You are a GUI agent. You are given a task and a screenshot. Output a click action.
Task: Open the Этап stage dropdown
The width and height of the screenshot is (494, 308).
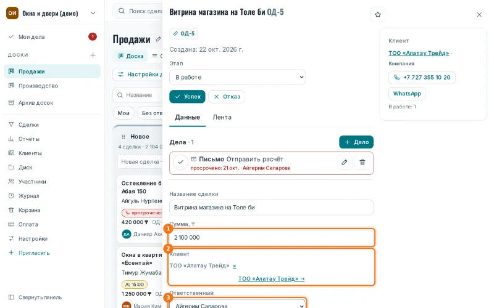click(237, 77)
